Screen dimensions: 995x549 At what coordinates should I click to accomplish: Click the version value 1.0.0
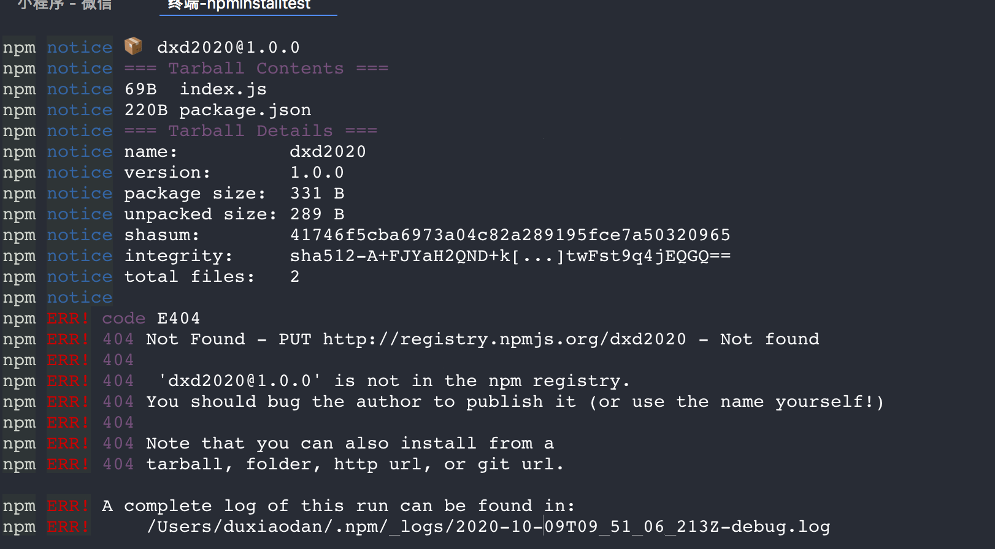[x=317, y=173]
